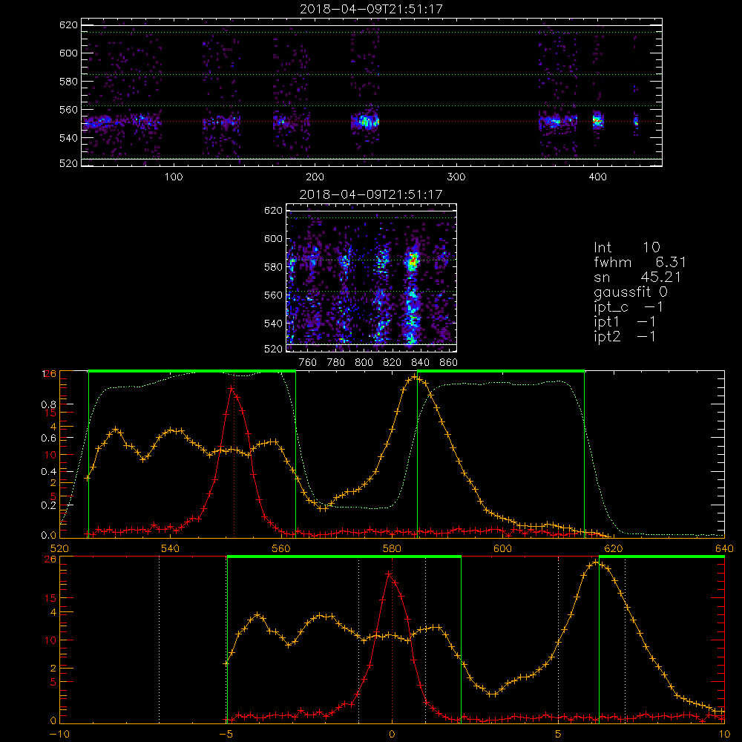Click the 'ipt2 -1' parameter text
The image size is (742, 742).
[625, 336]
